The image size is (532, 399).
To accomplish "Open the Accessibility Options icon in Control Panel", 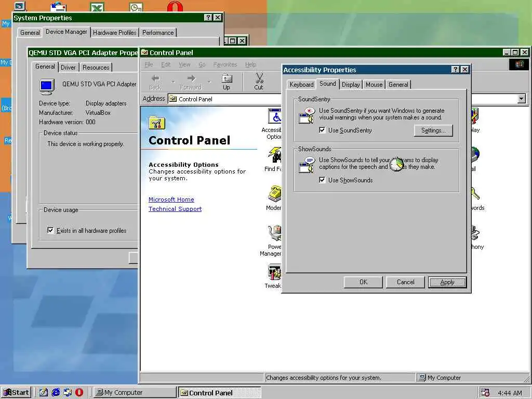I will 275,116.
